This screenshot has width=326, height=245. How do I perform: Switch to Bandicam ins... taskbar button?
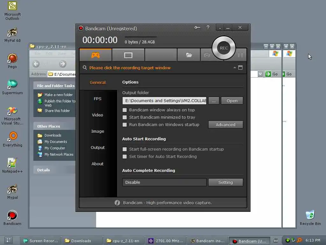(x=208, y=241)
